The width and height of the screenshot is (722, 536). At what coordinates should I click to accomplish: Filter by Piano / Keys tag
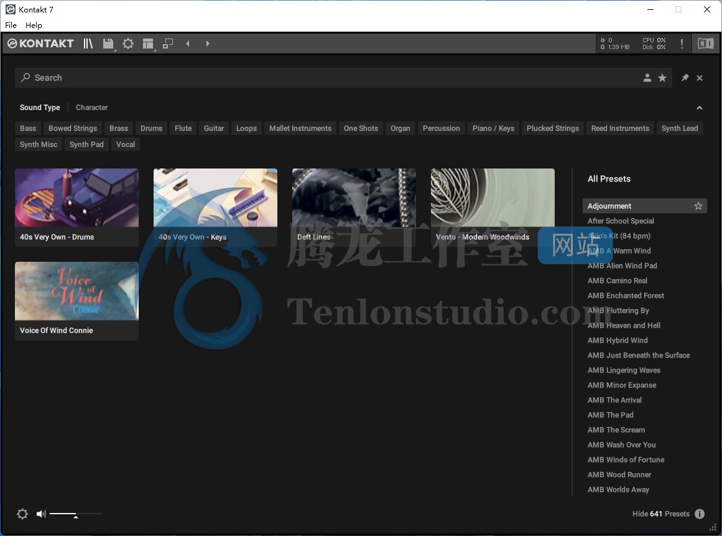coord(493,129)
